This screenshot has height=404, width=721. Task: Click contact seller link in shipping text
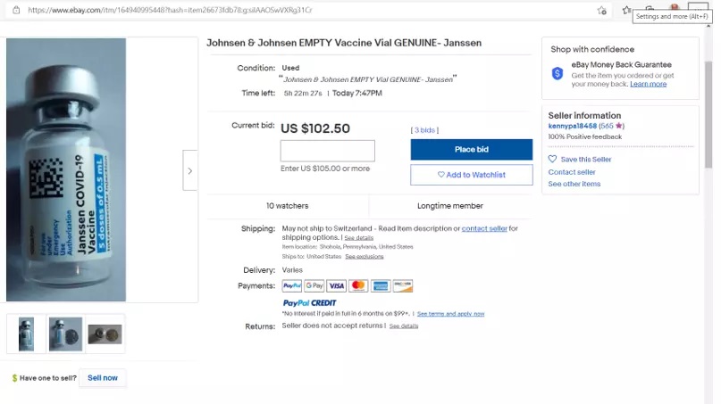point(484,228)
